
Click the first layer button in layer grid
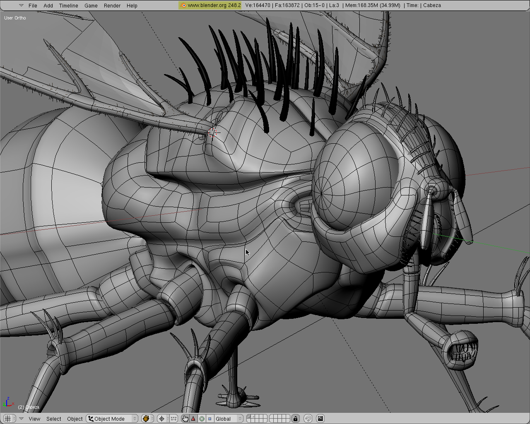click(249, 417)
